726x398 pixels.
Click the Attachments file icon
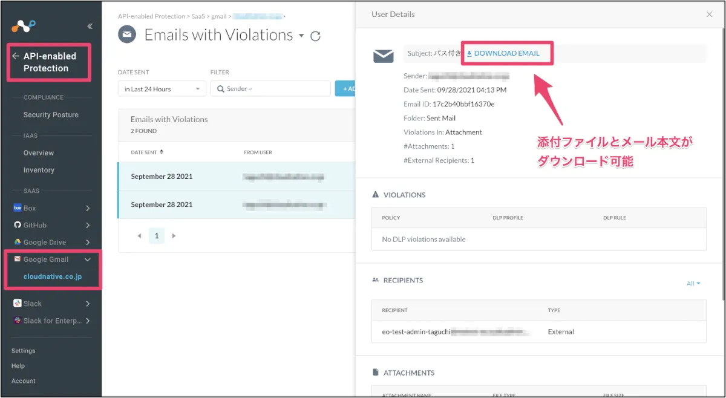coord(375,373)
